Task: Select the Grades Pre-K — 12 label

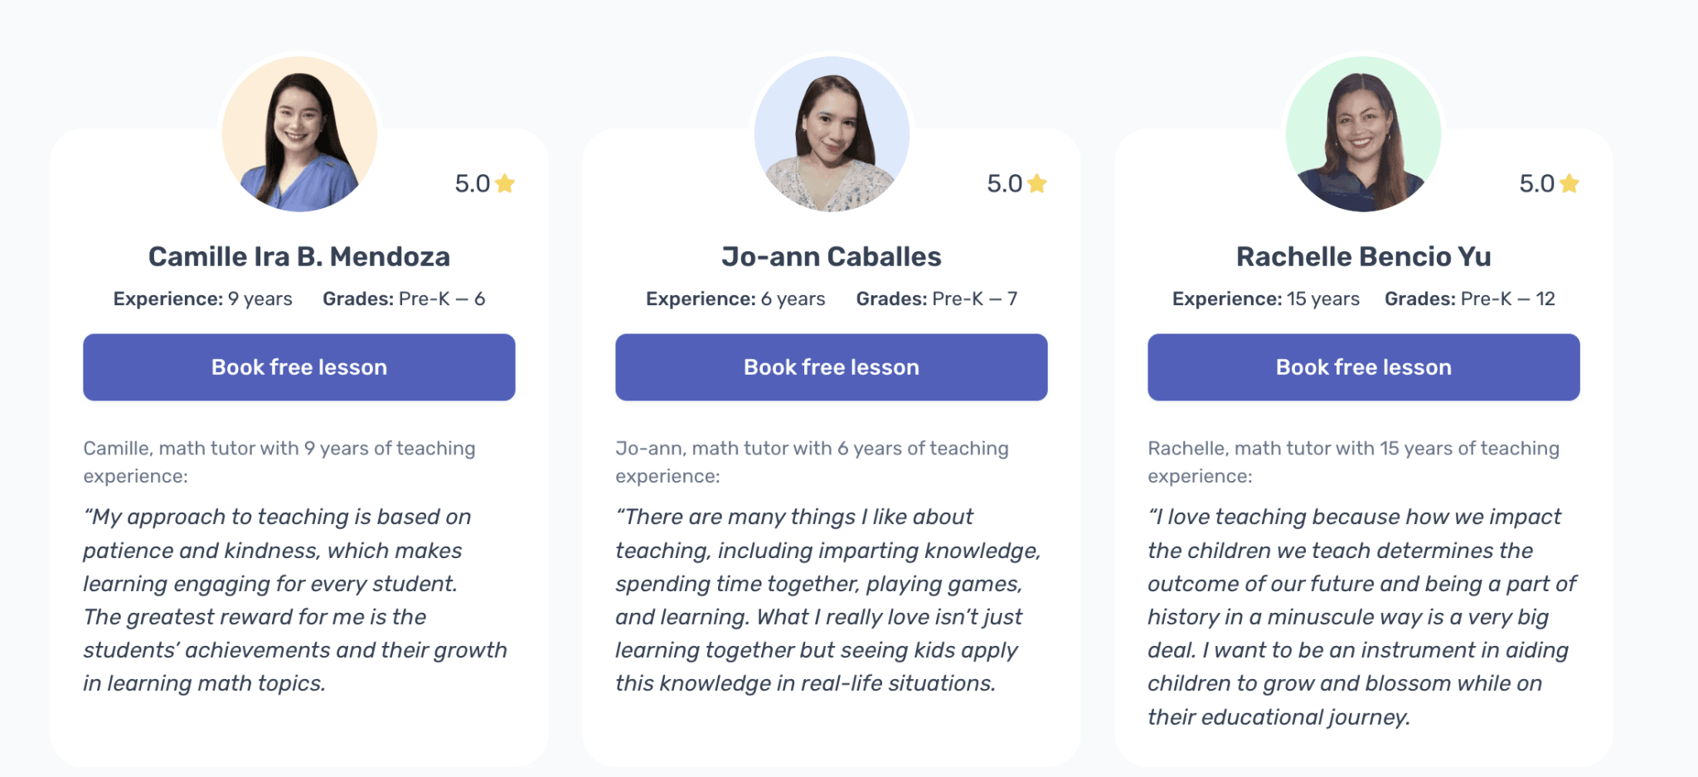Action: [x=1470, y=299]
